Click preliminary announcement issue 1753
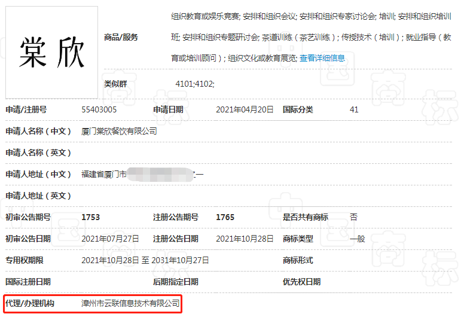The image size is (464, 314). [90, 217]
